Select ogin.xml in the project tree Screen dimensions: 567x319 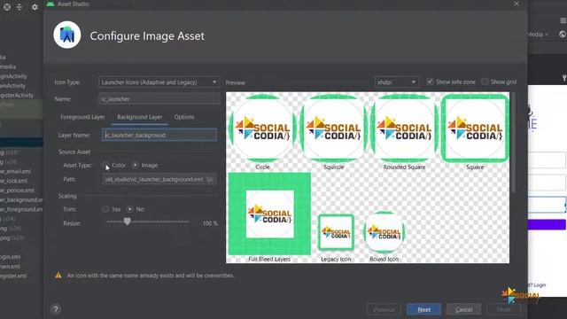(x=10, y=257)
